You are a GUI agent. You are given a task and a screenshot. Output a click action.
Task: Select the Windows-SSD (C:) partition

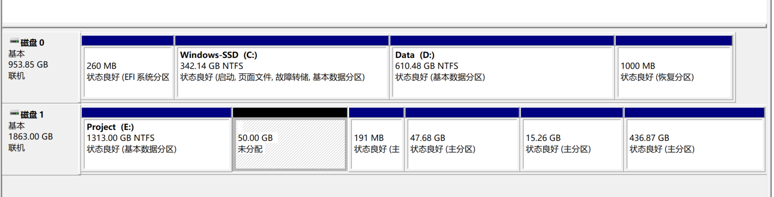coord(282,72)
